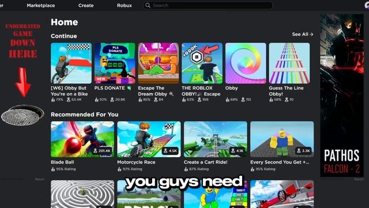Open Escape The Dream Obby thumbnail
The height and width of the screenshot is (208, 369).
coord(159,63)
